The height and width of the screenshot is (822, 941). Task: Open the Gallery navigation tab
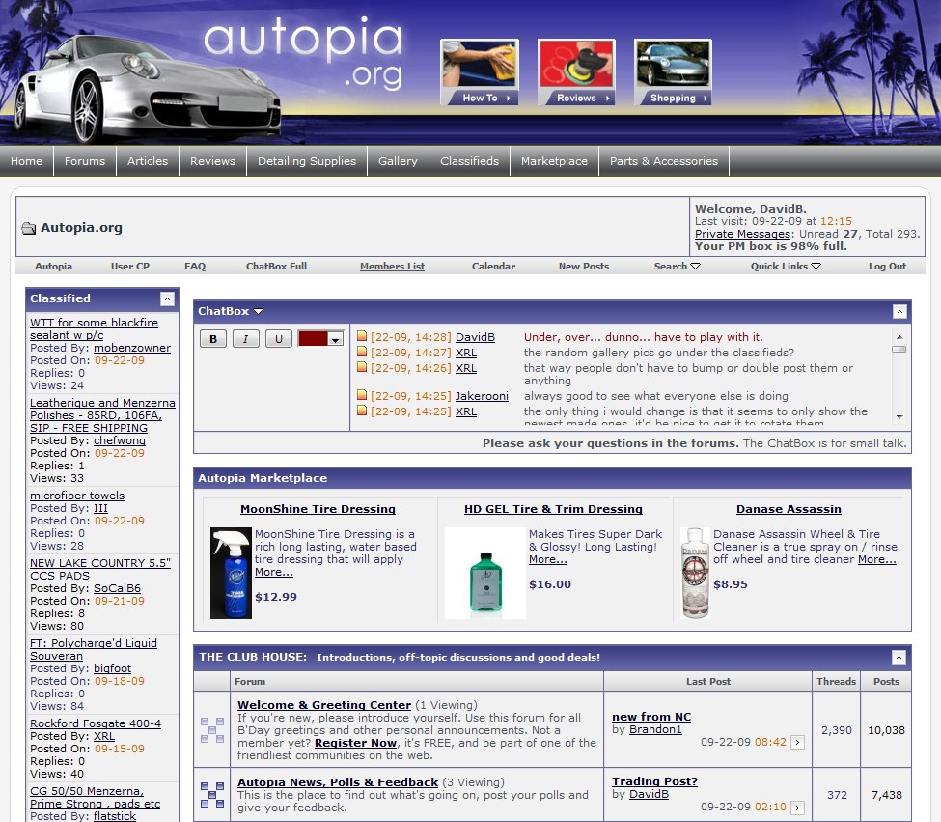click(398, 161)
